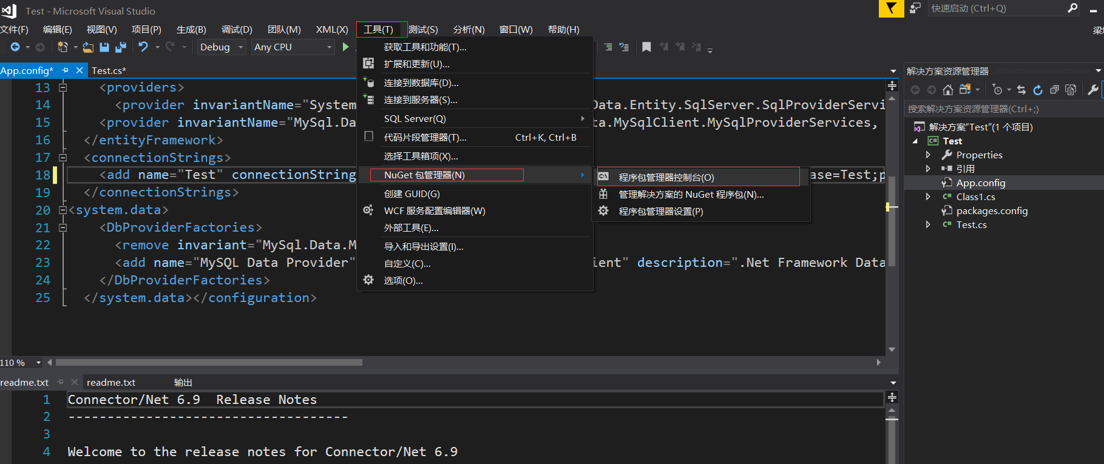Save the current file using the disk icon
Viewport: 1104px width, 464px height.
click(104, 47)
